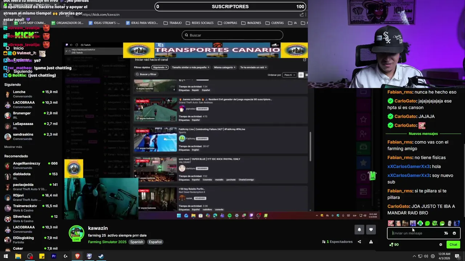This screenshot has height=261, width=465.
Task: Open sandraskins channel in the Siguiendo list
Action: click(x=31, y=136)
